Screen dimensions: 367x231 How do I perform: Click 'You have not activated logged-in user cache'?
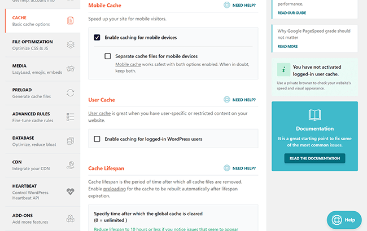317,70
